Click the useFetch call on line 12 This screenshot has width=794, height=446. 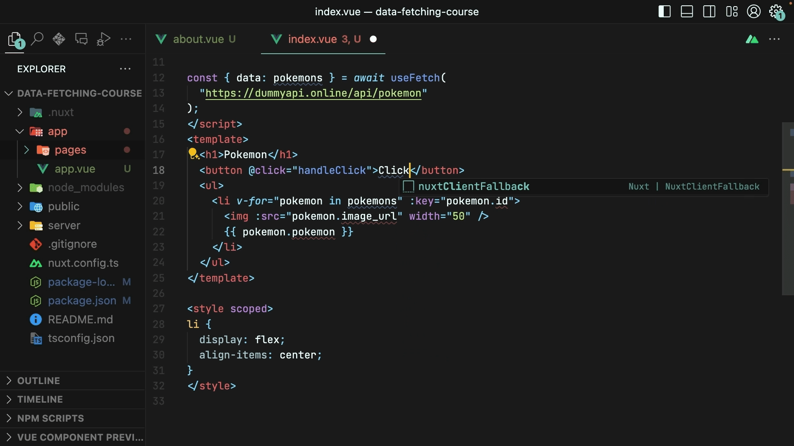click(x=415, y=78)
